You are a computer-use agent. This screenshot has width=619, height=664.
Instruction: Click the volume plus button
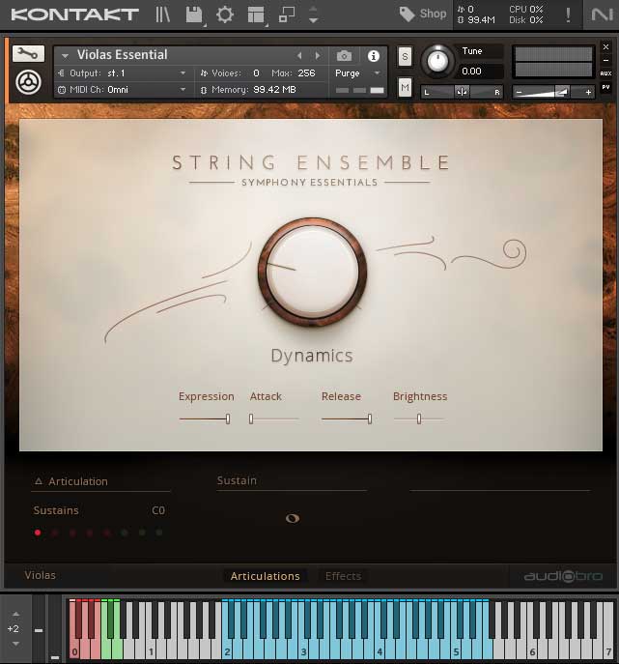coord(588,92)
